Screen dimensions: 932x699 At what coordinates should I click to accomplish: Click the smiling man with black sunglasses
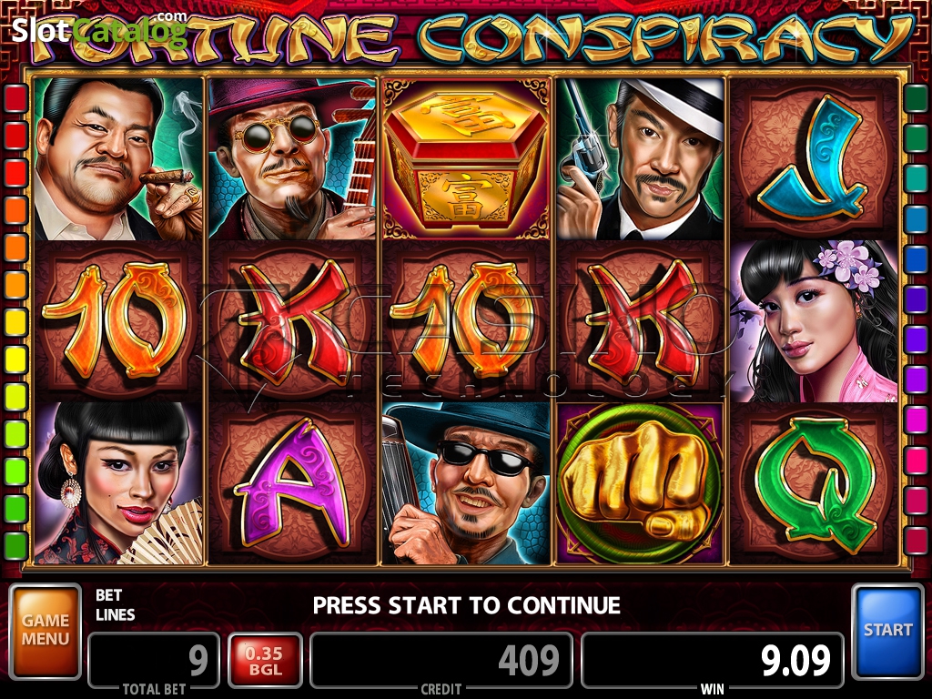(x=467, y=483)
